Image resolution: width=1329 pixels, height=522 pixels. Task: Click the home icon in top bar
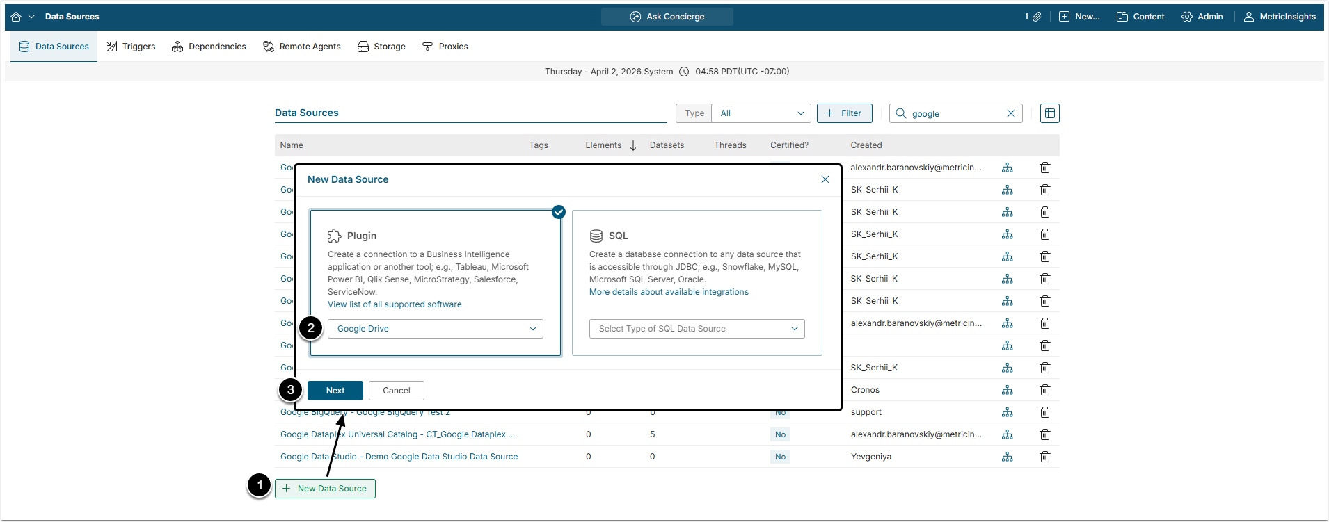(16, 17)
